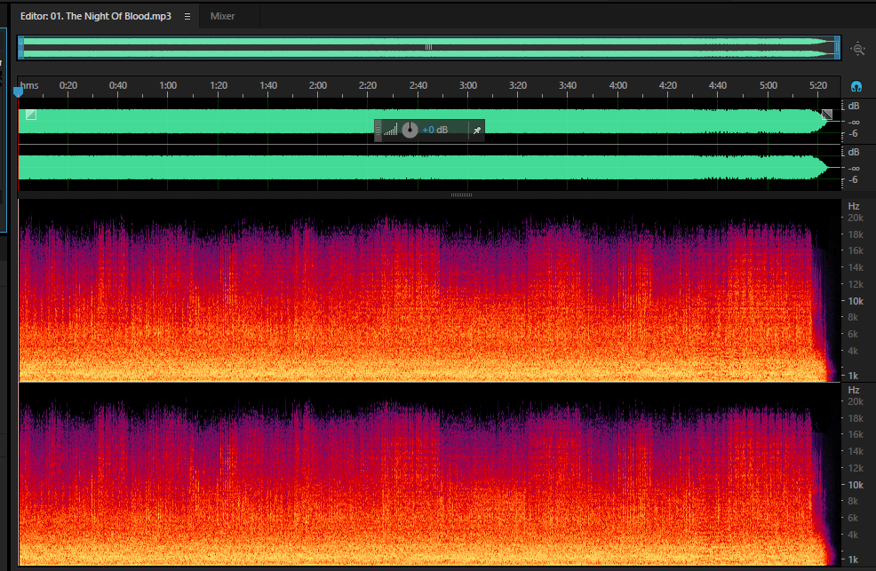Image resolution: width=876 pixels, height=571 pixels.
Task: Click the amplitude adjustment knob in the HUD
Action: 410,130
